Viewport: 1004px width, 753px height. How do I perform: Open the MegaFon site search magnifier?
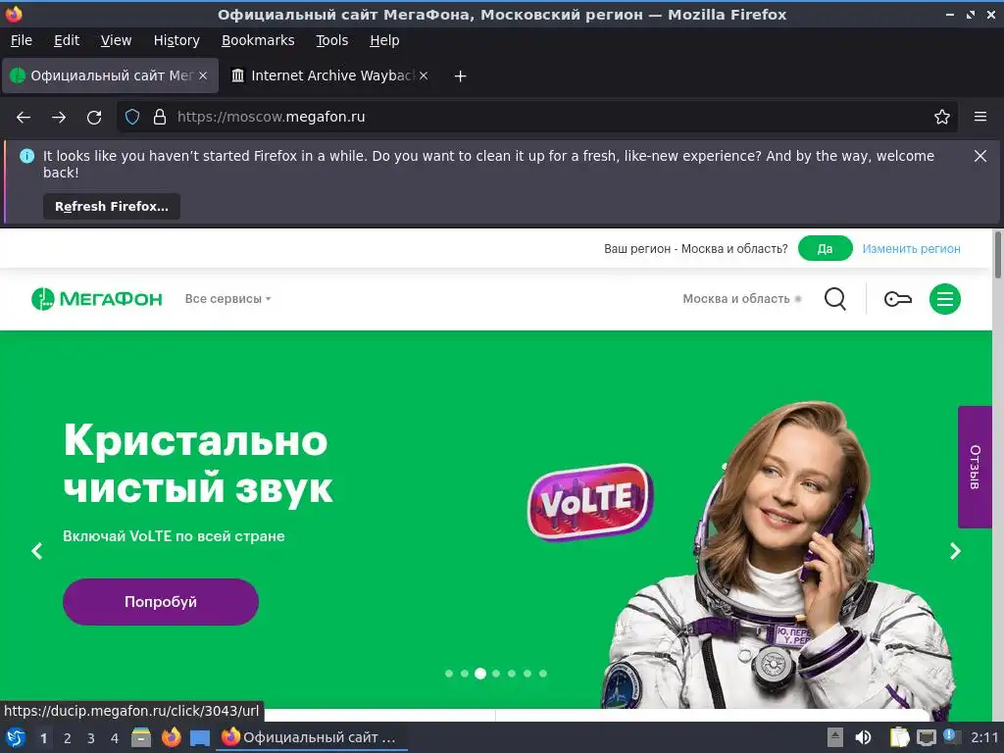(835, 299)
